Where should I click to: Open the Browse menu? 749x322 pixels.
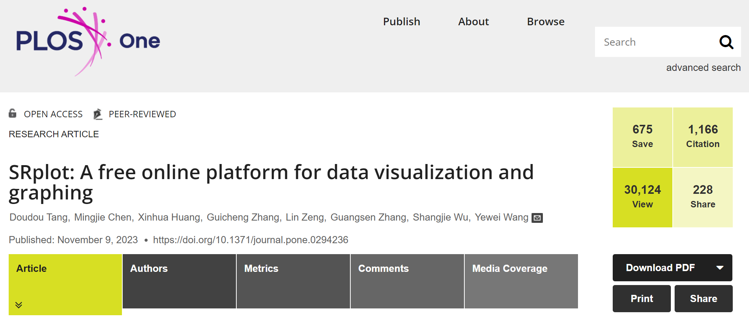point(546,21)
